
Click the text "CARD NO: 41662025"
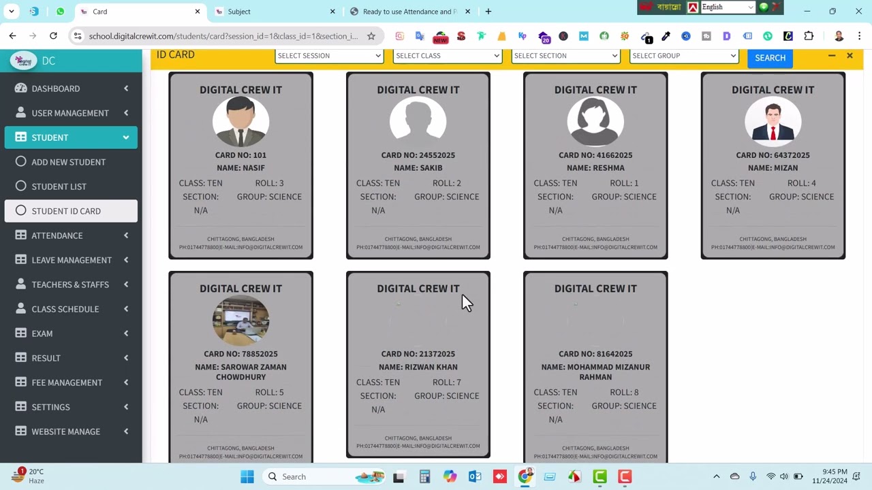(595, 155)
